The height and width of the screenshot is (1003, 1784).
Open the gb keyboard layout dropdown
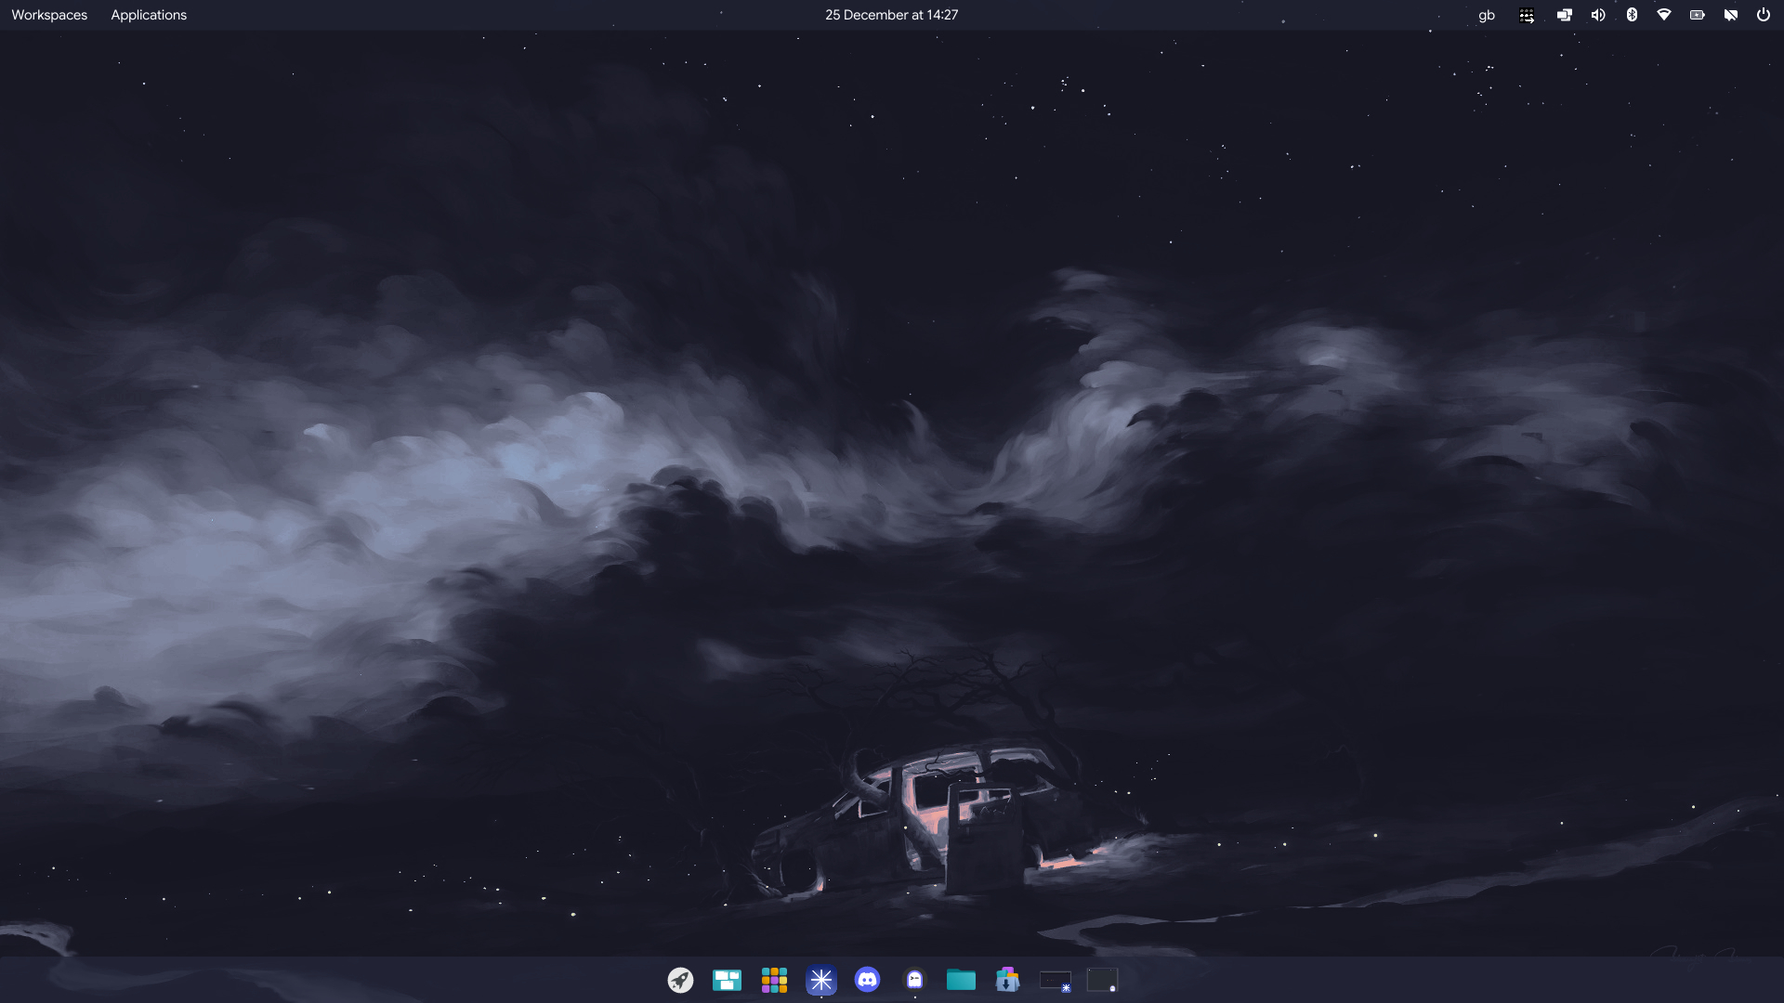(x=1487, y=15)
